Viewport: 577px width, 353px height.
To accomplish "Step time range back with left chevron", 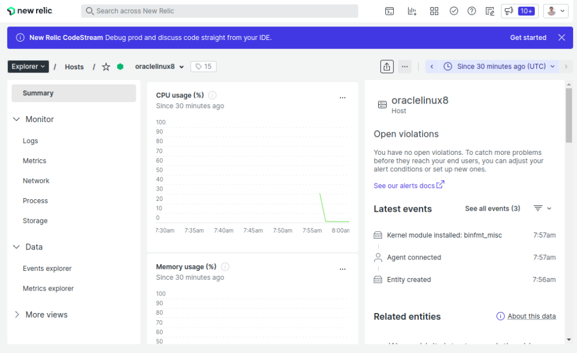I will coord(432,66).
